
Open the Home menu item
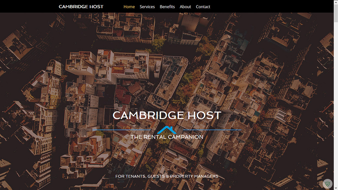[129, 7]
